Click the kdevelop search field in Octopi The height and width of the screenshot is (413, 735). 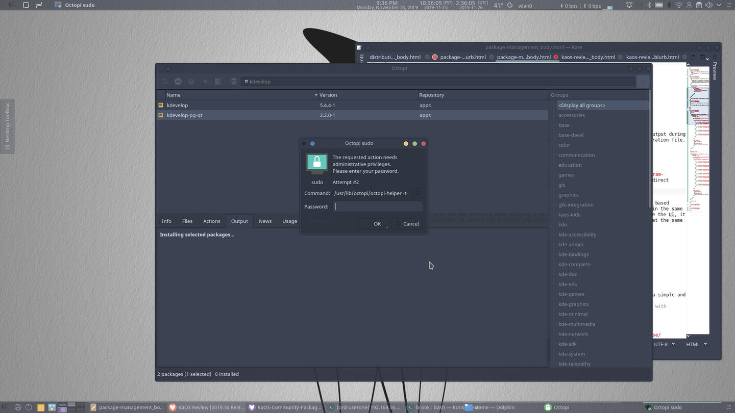[438, 82]
